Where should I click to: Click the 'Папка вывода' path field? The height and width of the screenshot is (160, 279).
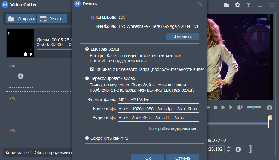[159, 17]
